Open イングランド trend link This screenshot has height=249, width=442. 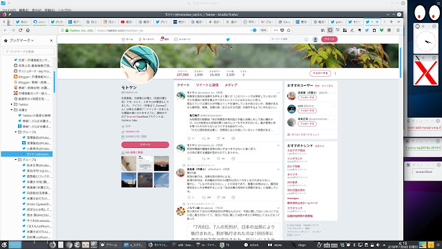[295, 158]
